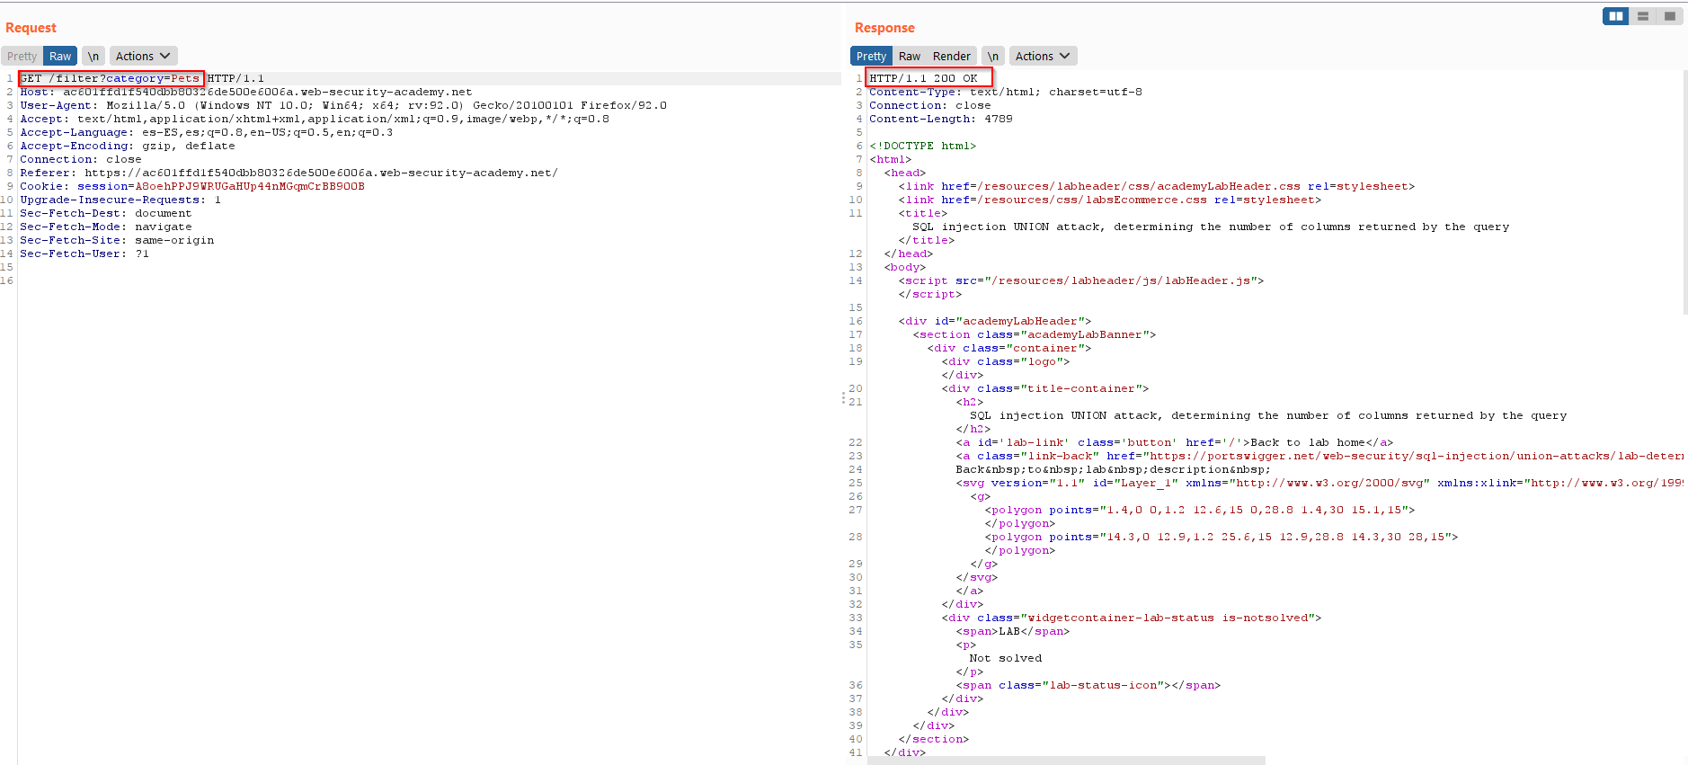
Task: Select the Response Raw tab
Action: click(910, 56)
